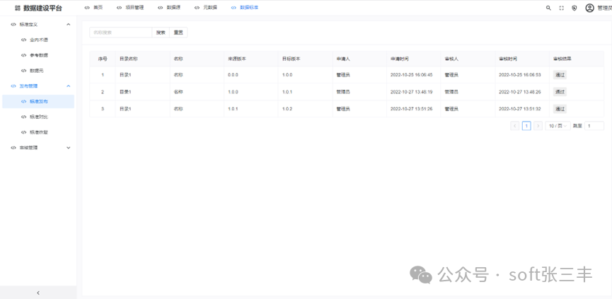Image resolution: width=612 pixels, height=299 pixels.
Task: Collapse the 发布管理 group chevron
Action: pos(69,86)
